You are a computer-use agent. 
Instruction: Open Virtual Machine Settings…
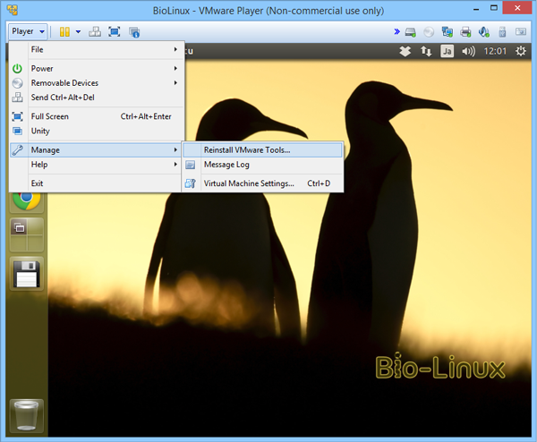pos(262,183)
